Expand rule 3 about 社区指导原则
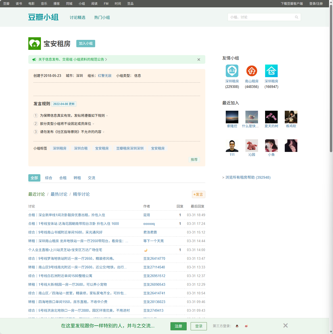The height and width of the screenshot is (334, 333). pyautogui.click(x=104, y=132)
